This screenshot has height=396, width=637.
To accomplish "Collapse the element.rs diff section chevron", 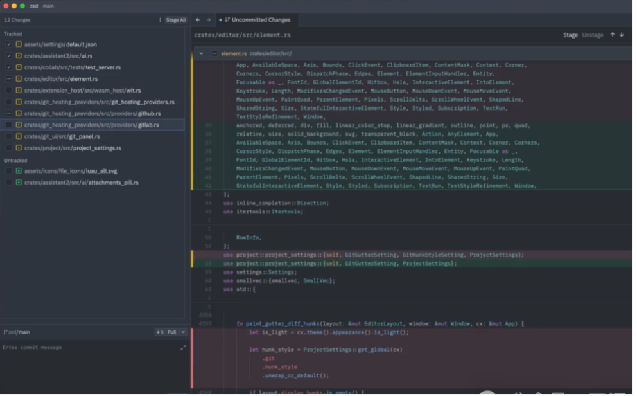I will coord(202,53).
